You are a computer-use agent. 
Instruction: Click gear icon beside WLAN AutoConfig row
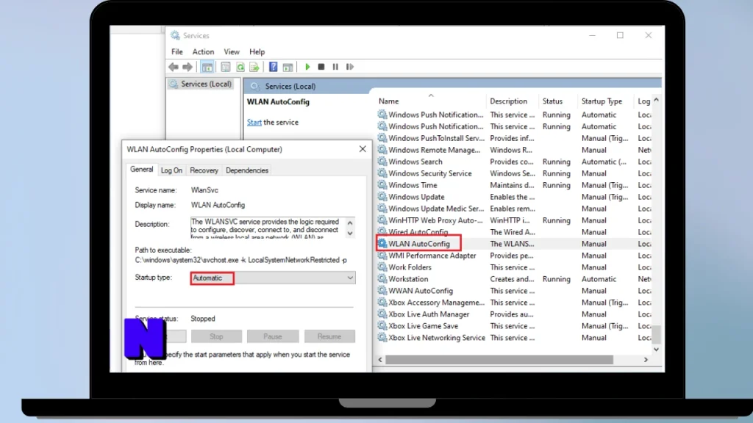(x=382, y=244)
